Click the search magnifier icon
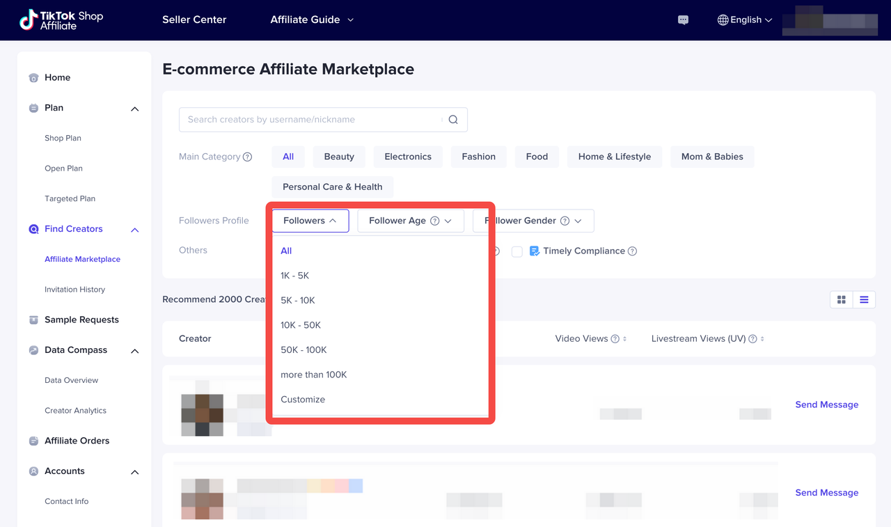891x527 pixels. pos(453,120)
